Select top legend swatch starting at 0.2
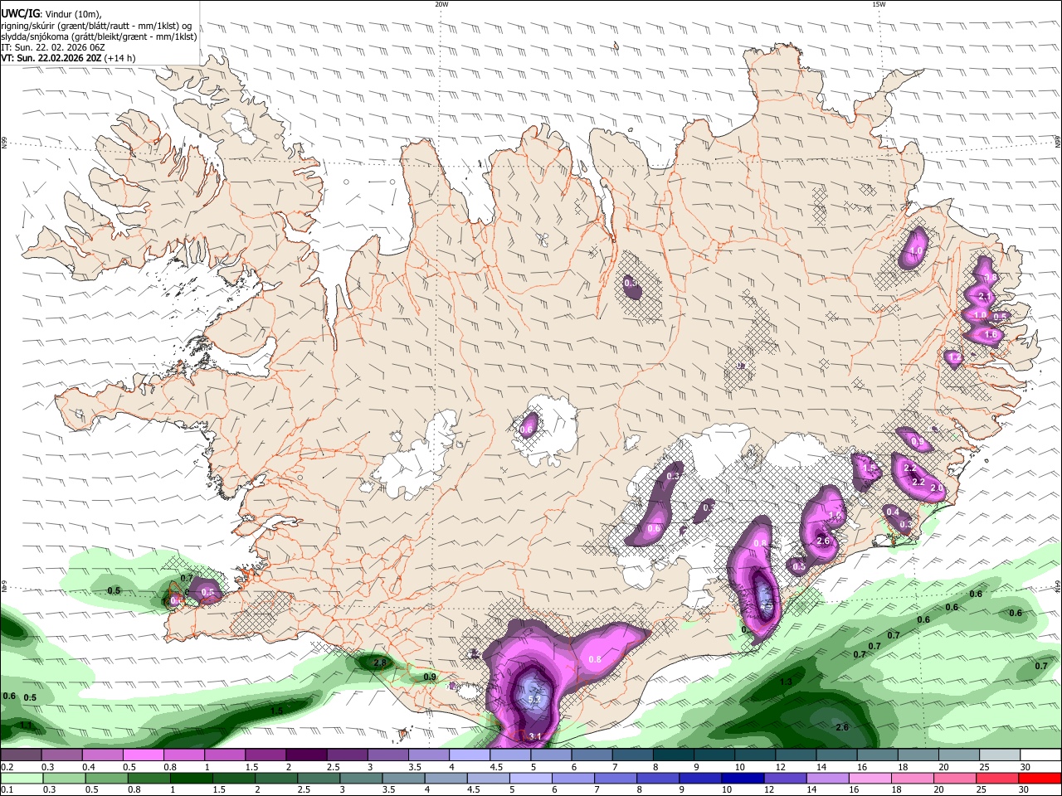The width and height of the screenshot is (1062, 796). pos(22,755)
